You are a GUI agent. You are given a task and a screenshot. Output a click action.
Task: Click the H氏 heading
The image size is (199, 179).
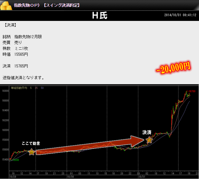(x=100, y=16)
